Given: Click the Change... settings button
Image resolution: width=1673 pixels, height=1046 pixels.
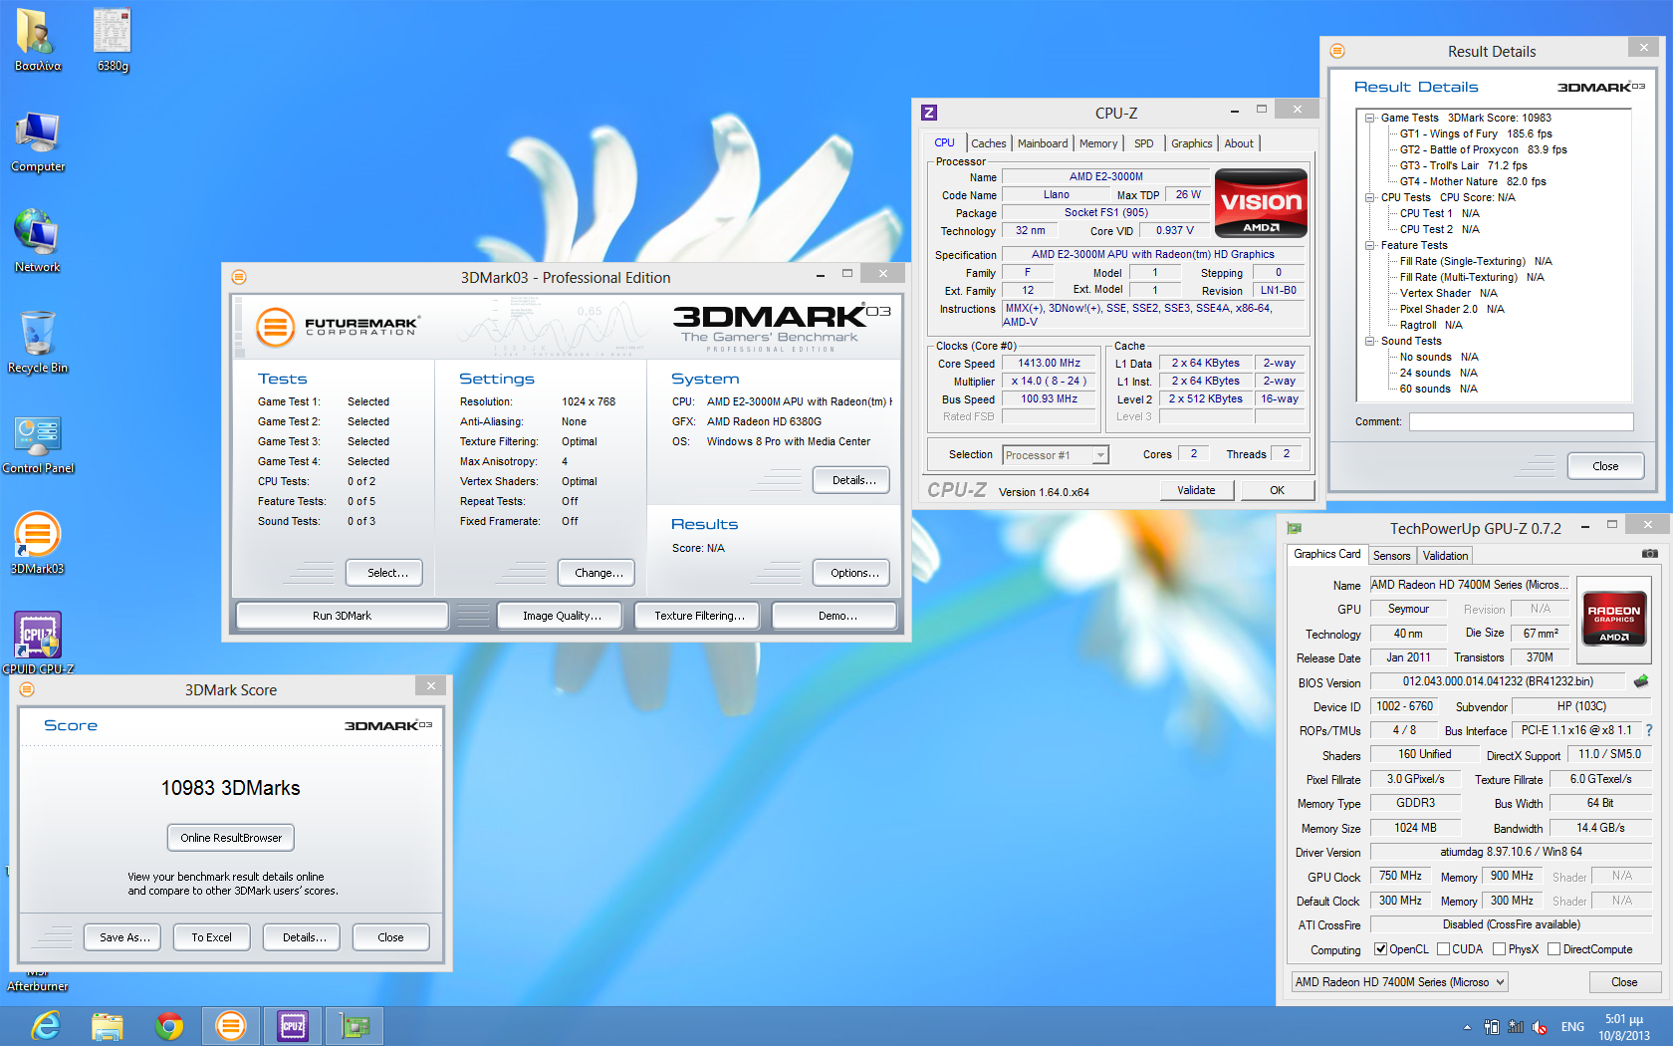Looking at the screenshot, I should coord(597,573).
